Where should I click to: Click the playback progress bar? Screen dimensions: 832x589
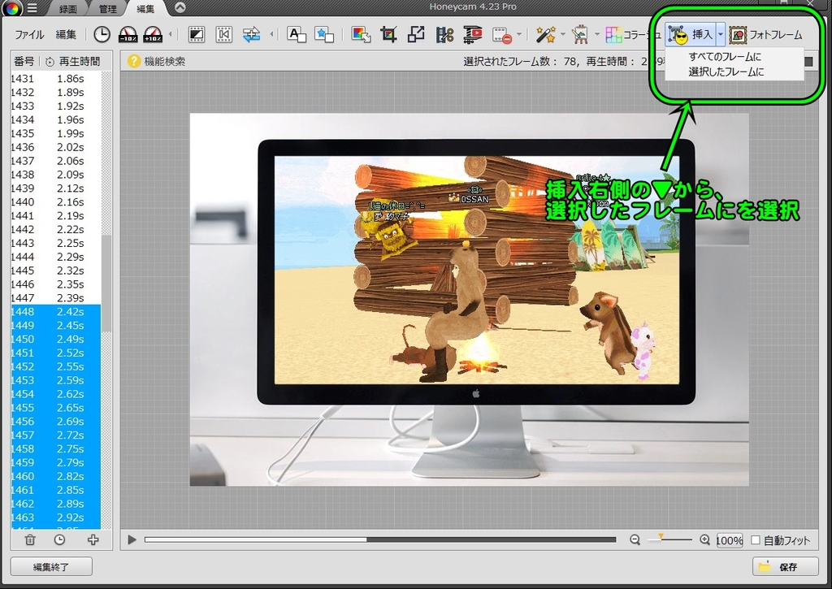coord(380,540)
